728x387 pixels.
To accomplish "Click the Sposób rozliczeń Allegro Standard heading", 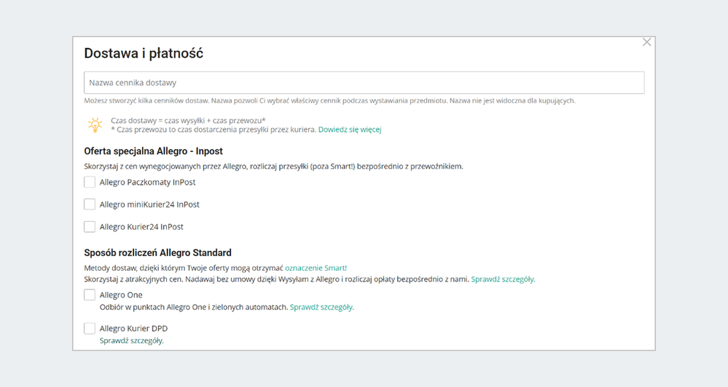I will (157, 252).
